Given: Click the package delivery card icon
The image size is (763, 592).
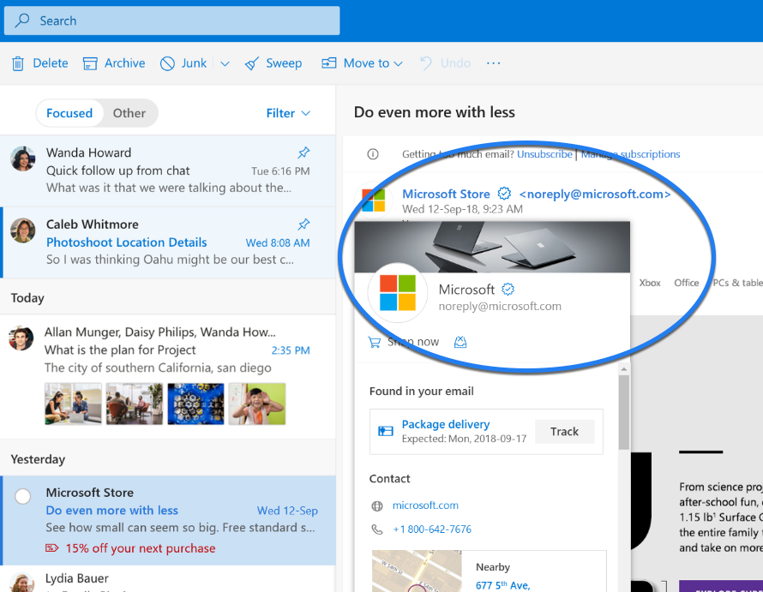Looking at the screenshot, I should [386, 431].
